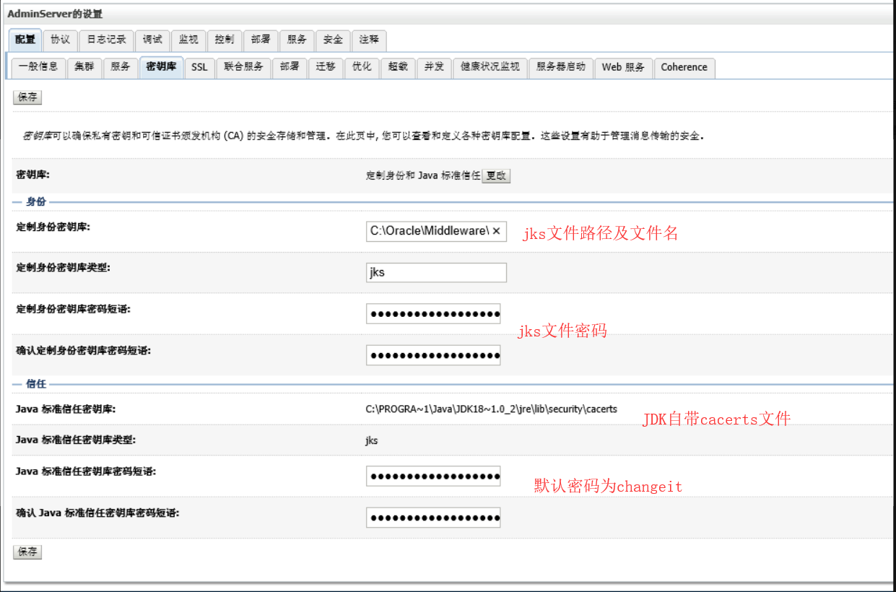Open the Coherence sub-tab

coord(684,67)
